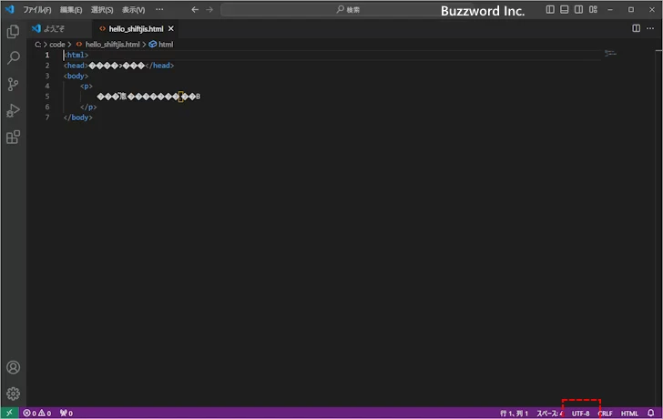The image size is (663, 419).
Task: Click the <p> tag on line 4
Action: tap(87, 87)
